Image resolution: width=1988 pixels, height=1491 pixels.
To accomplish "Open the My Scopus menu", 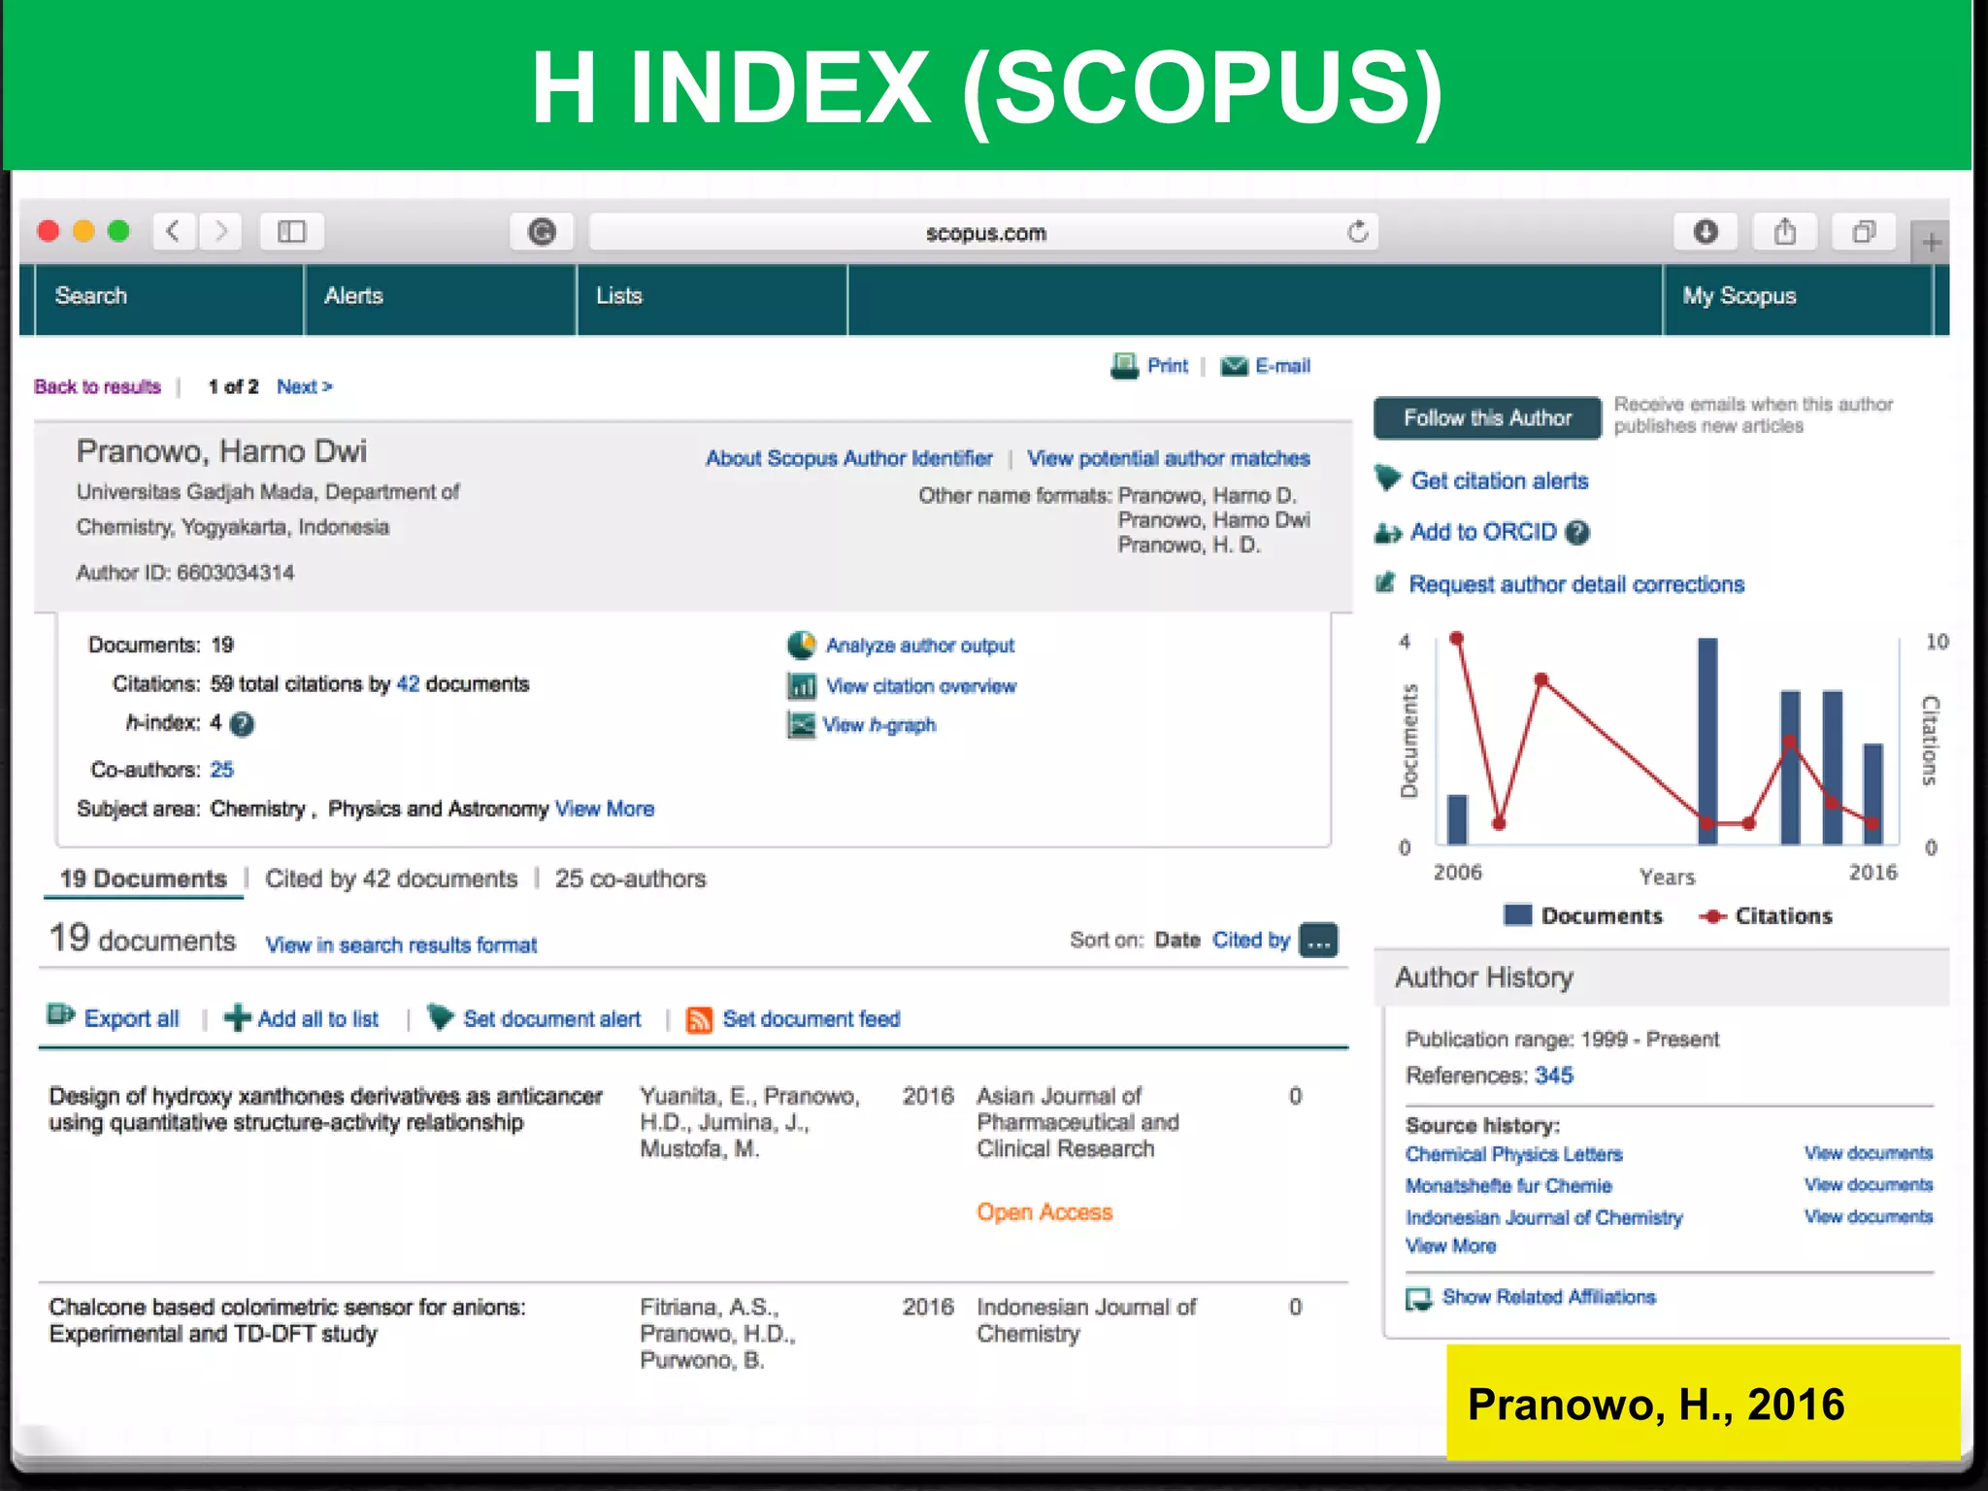I will tap(1798, 299).
